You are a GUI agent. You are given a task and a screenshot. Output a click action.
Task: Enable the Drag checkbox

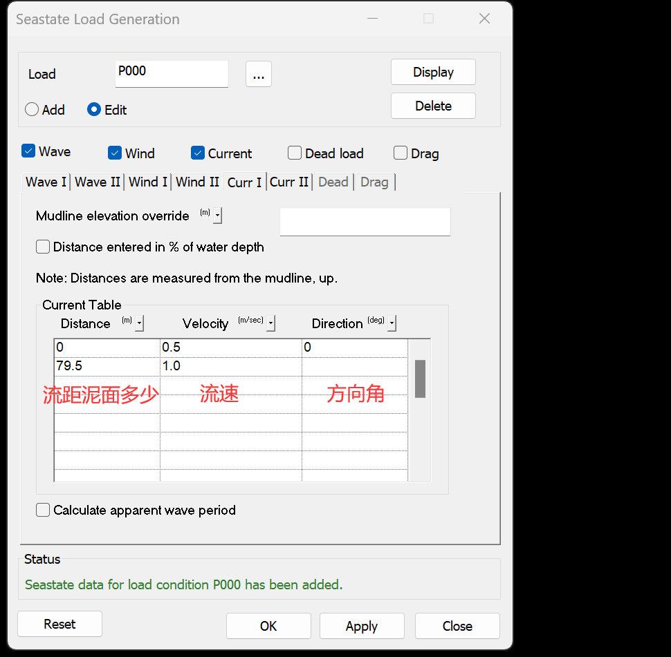pos(401,153)
